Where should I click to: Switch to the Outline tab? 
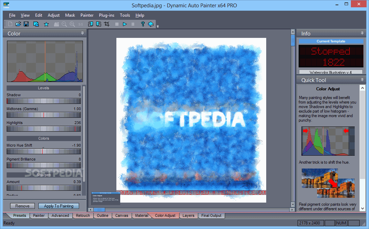[102, 215]
